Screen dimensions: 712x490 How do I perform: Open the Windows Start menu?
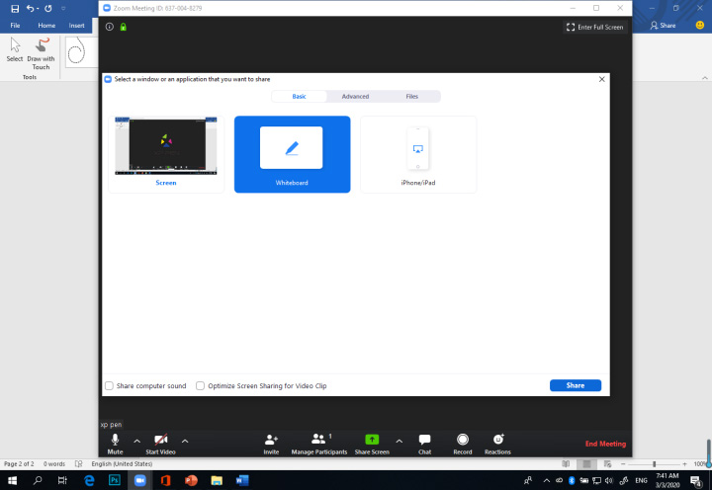[x=12, y=480]
